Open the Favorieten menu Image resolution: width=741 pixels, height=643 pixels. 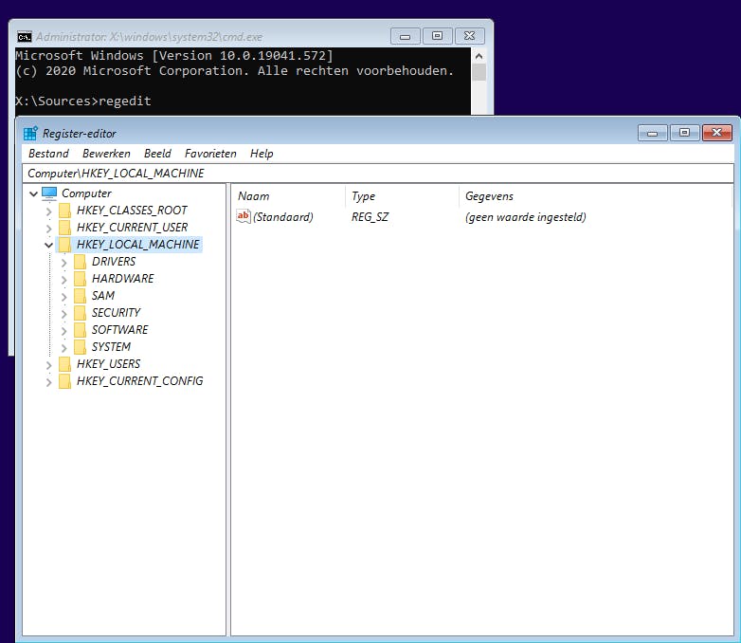(210, 154)
